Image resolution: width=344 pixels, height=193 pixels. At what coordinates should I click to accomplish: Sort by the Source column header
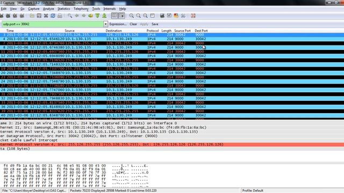coord(69,31)
